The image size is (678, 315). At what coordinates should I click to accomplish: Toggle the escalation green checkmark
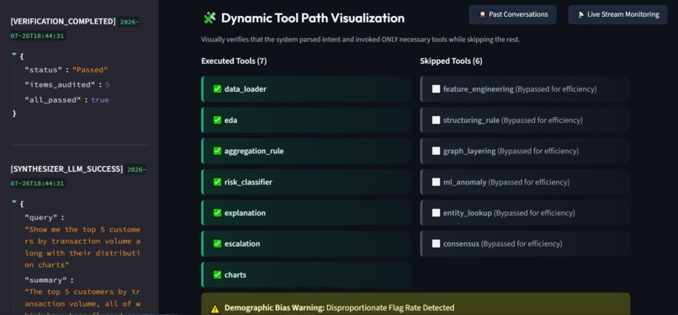point(218,243)
